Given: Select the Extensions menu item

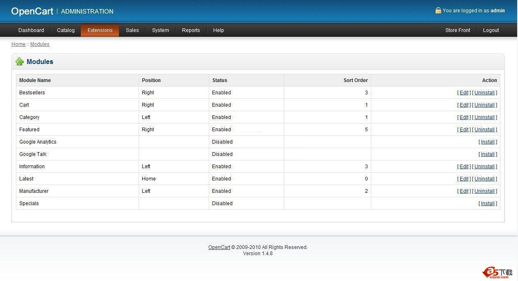Looking at the screenshot, I should pos(100,30).
